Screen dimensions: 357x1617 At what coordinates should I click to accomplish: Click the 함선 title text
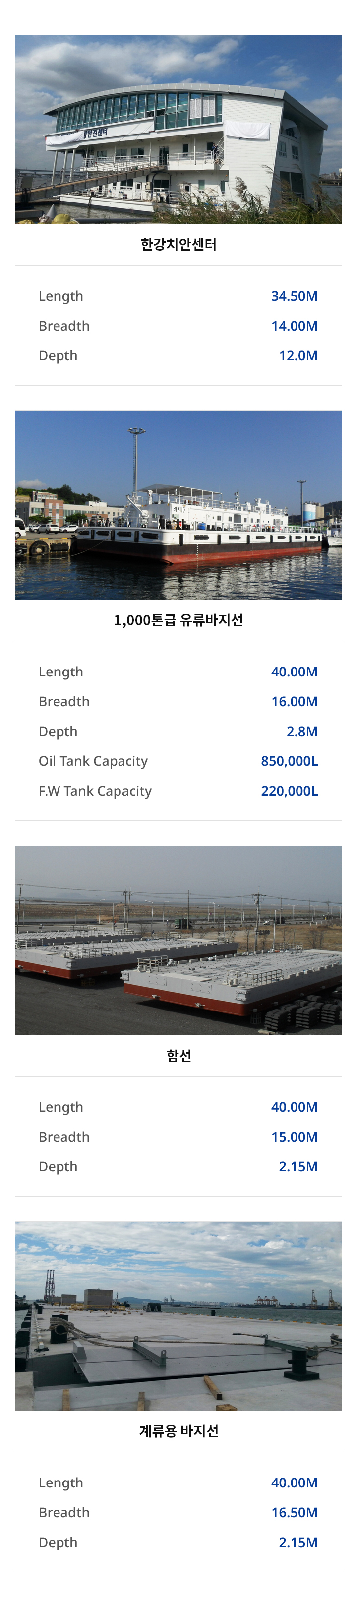(x=178, y=1055)
